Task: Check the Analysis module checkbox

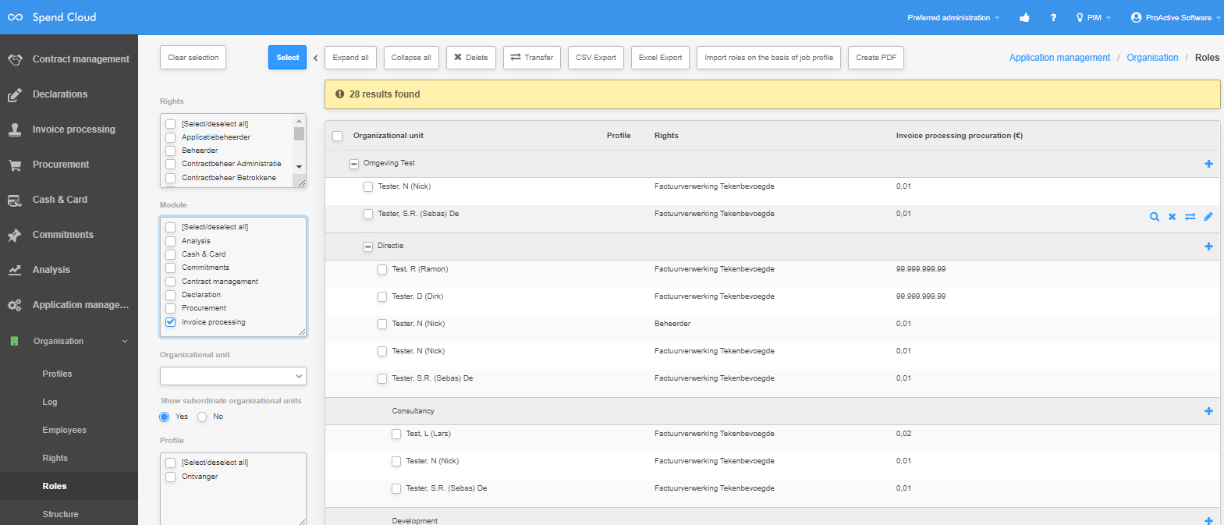Action: 170,241
